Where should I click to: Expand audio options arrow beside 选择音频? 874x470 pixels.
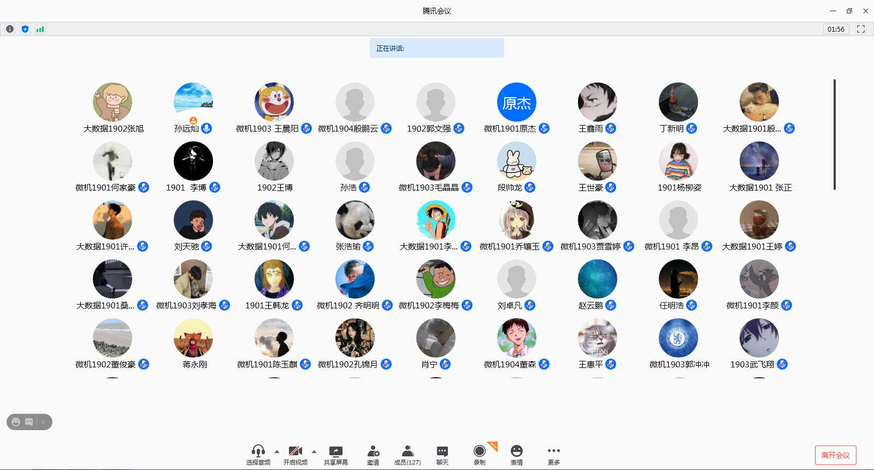(x=277, y=451)
